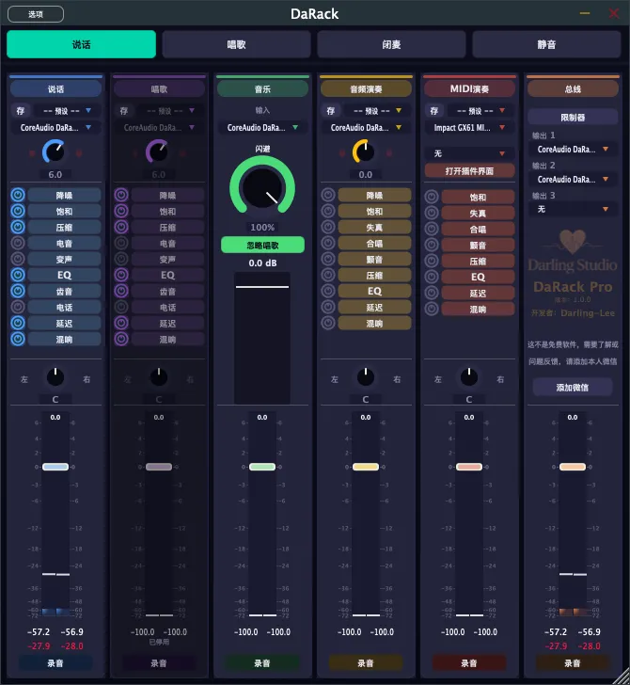This screenshot has width=630, height=685.
Task: Switch to the 唱歌 scene tab
Action: (236, 44)
